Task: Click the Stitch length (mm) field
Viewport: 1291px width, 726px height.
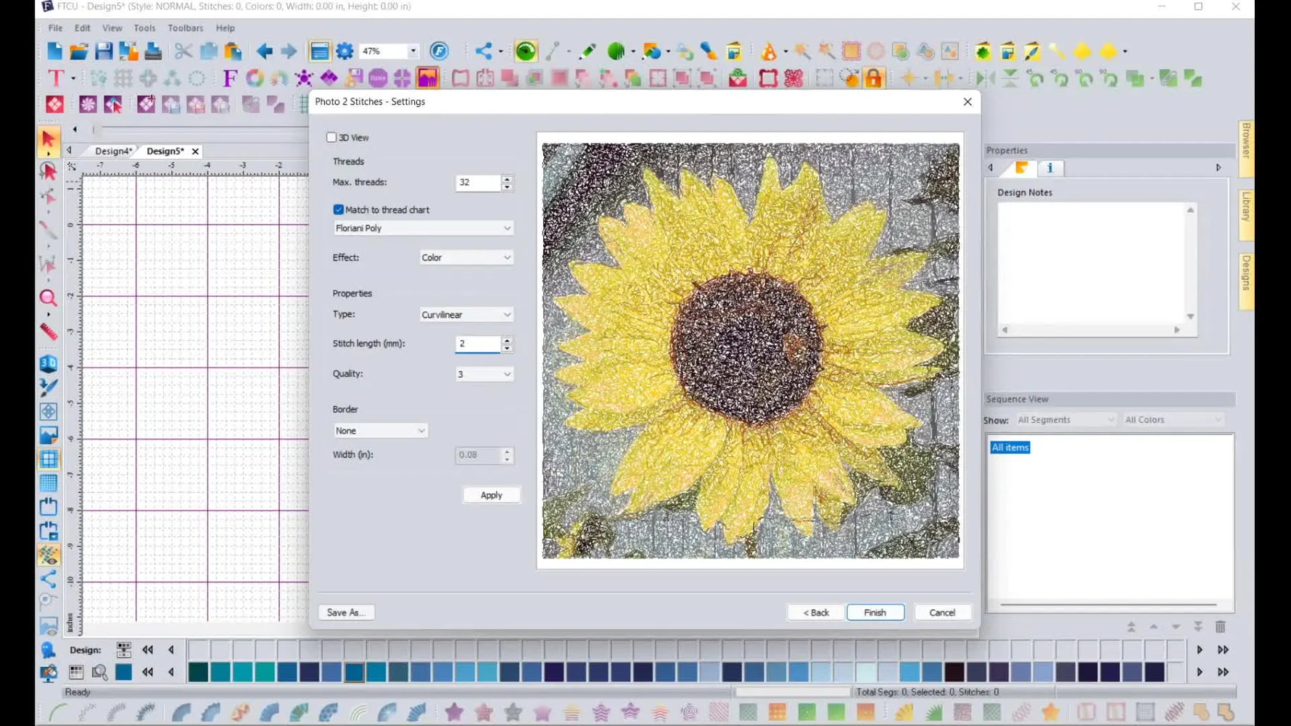Action: (478, 344)
